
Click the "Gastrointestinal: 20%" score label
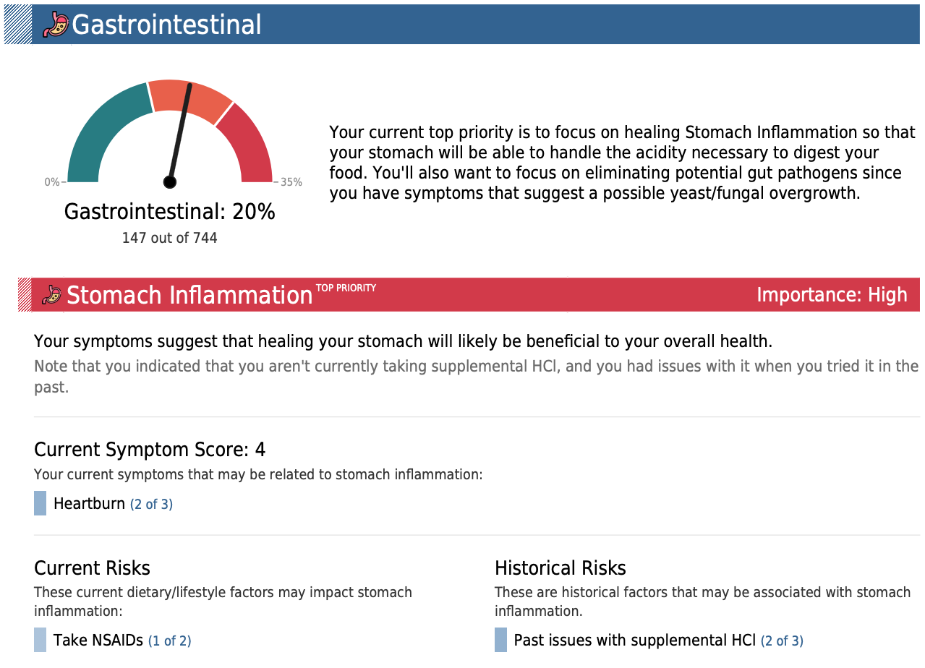tap(170, 212)
